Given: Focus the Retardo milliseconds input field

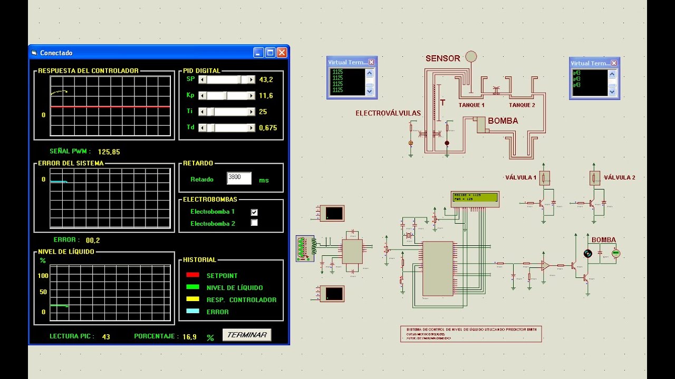Looking at the screenshot, I should click(x=239, y=178).
